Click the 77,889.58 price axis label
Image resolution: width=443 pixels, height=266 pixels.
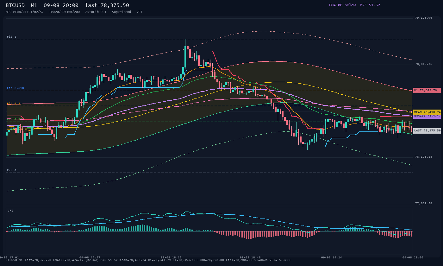[x=423, y=203]
